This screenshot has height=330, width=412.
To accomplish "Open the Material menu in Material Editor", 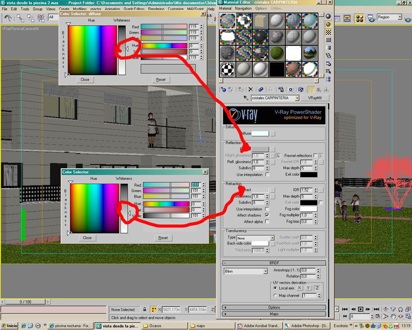I will (x=225, y=8).
